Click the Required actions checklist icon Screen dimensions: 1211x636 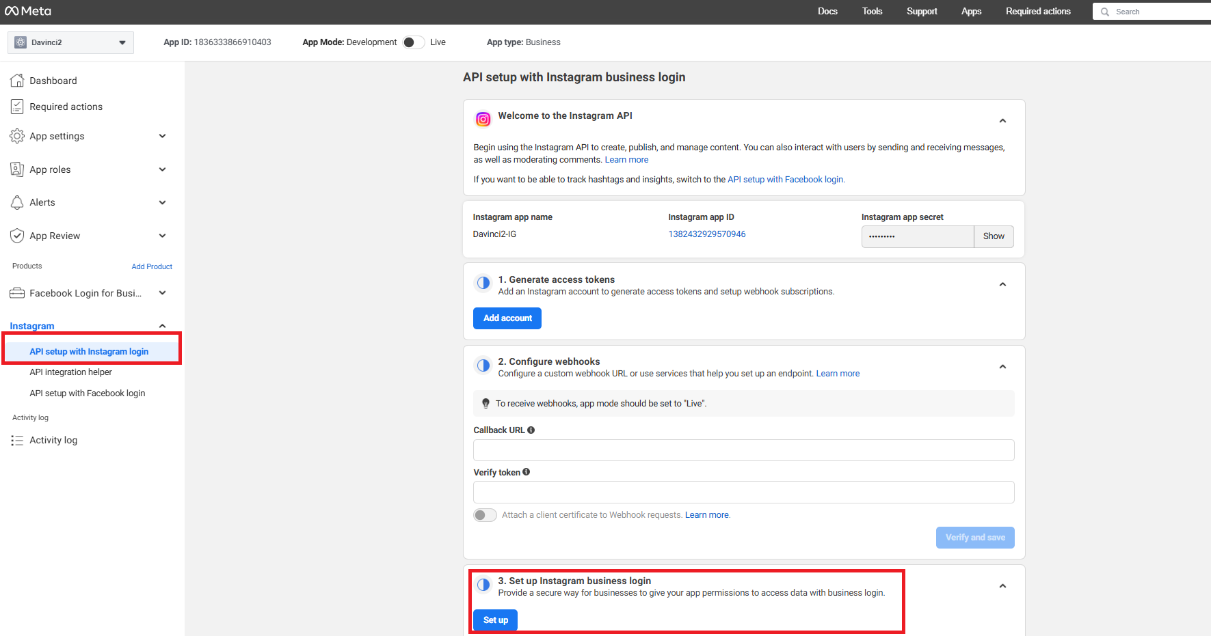click(17, 107)
